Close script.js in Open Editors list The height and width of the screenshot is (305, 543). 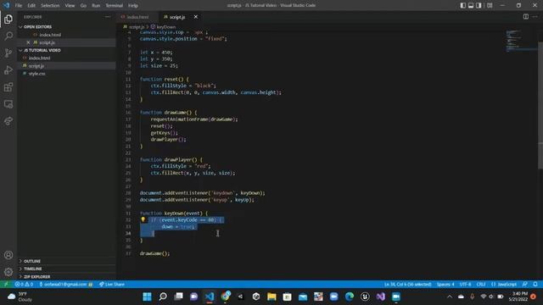tap(28, 42)
